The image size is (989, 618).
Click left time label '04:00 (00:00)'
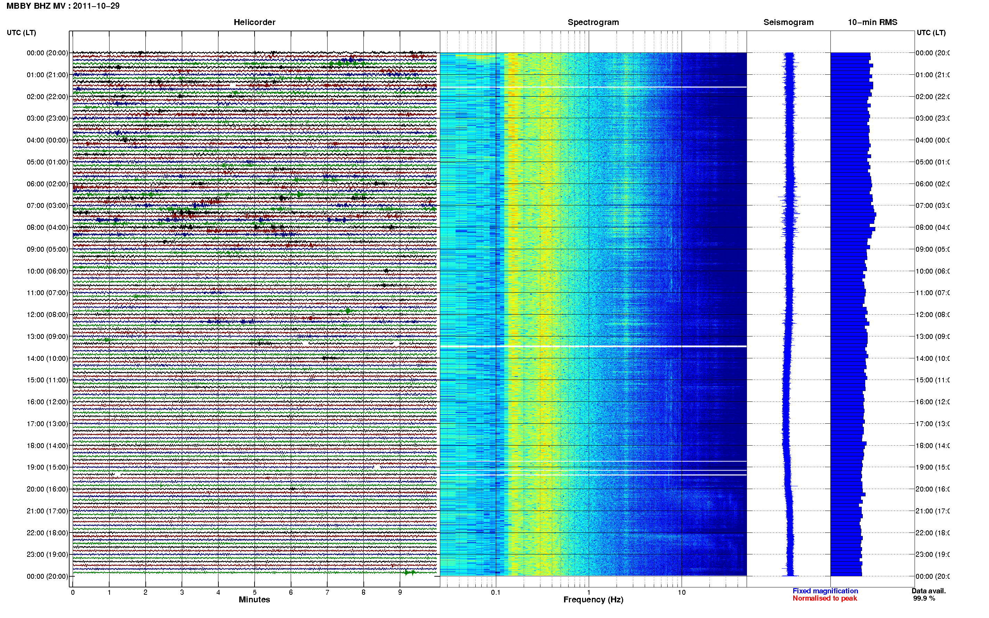(47, 140)
